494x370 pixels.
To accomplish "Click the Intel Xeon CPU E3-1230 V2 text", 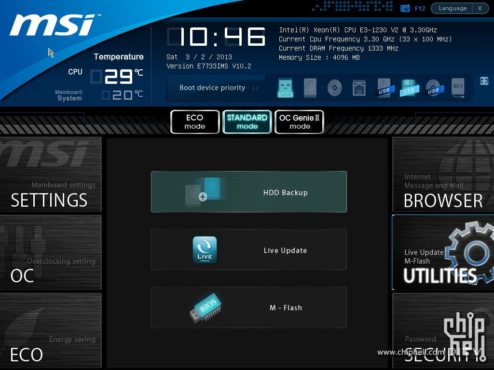I will pyautogui.click(x=358, y=30).
